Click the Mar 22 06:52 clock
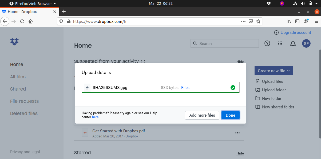The width and height of the screenshot is (321, 159). point(161,3)
